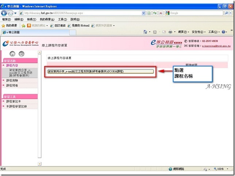Viewport: 235px width, 176px height.
Task: Click the add to favorites bar icon
Action: [23, 25]
